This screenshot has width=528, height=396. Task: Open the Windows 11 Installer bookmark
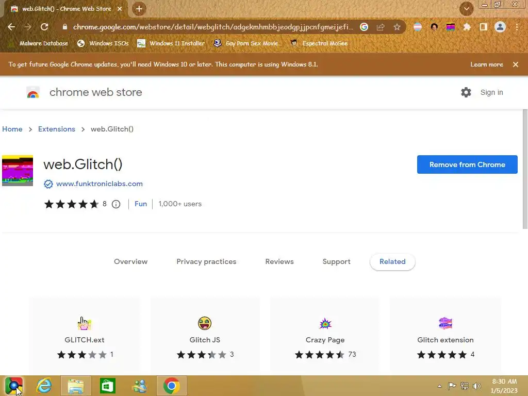[171, 43]
